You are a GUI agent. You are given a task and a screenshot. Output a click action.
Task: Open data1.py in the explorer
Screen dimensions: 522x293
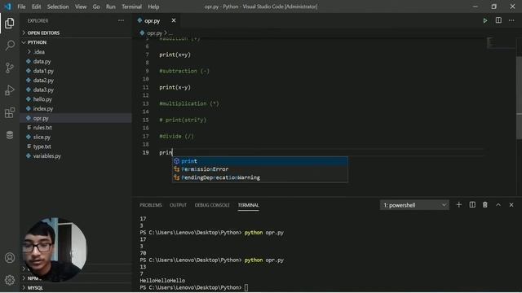pyautogui.click(x=43, y=71)
